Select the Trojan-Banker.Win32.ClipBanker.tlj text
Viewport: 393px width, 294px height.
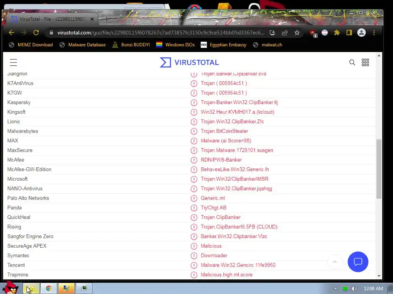tap(239, 102)
